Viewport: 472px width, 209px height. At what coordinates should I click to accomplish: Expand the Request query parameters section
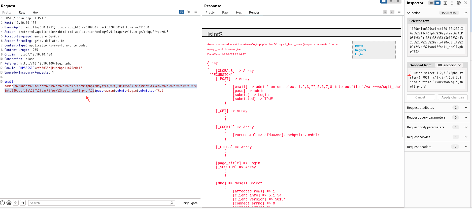[466, 117]
